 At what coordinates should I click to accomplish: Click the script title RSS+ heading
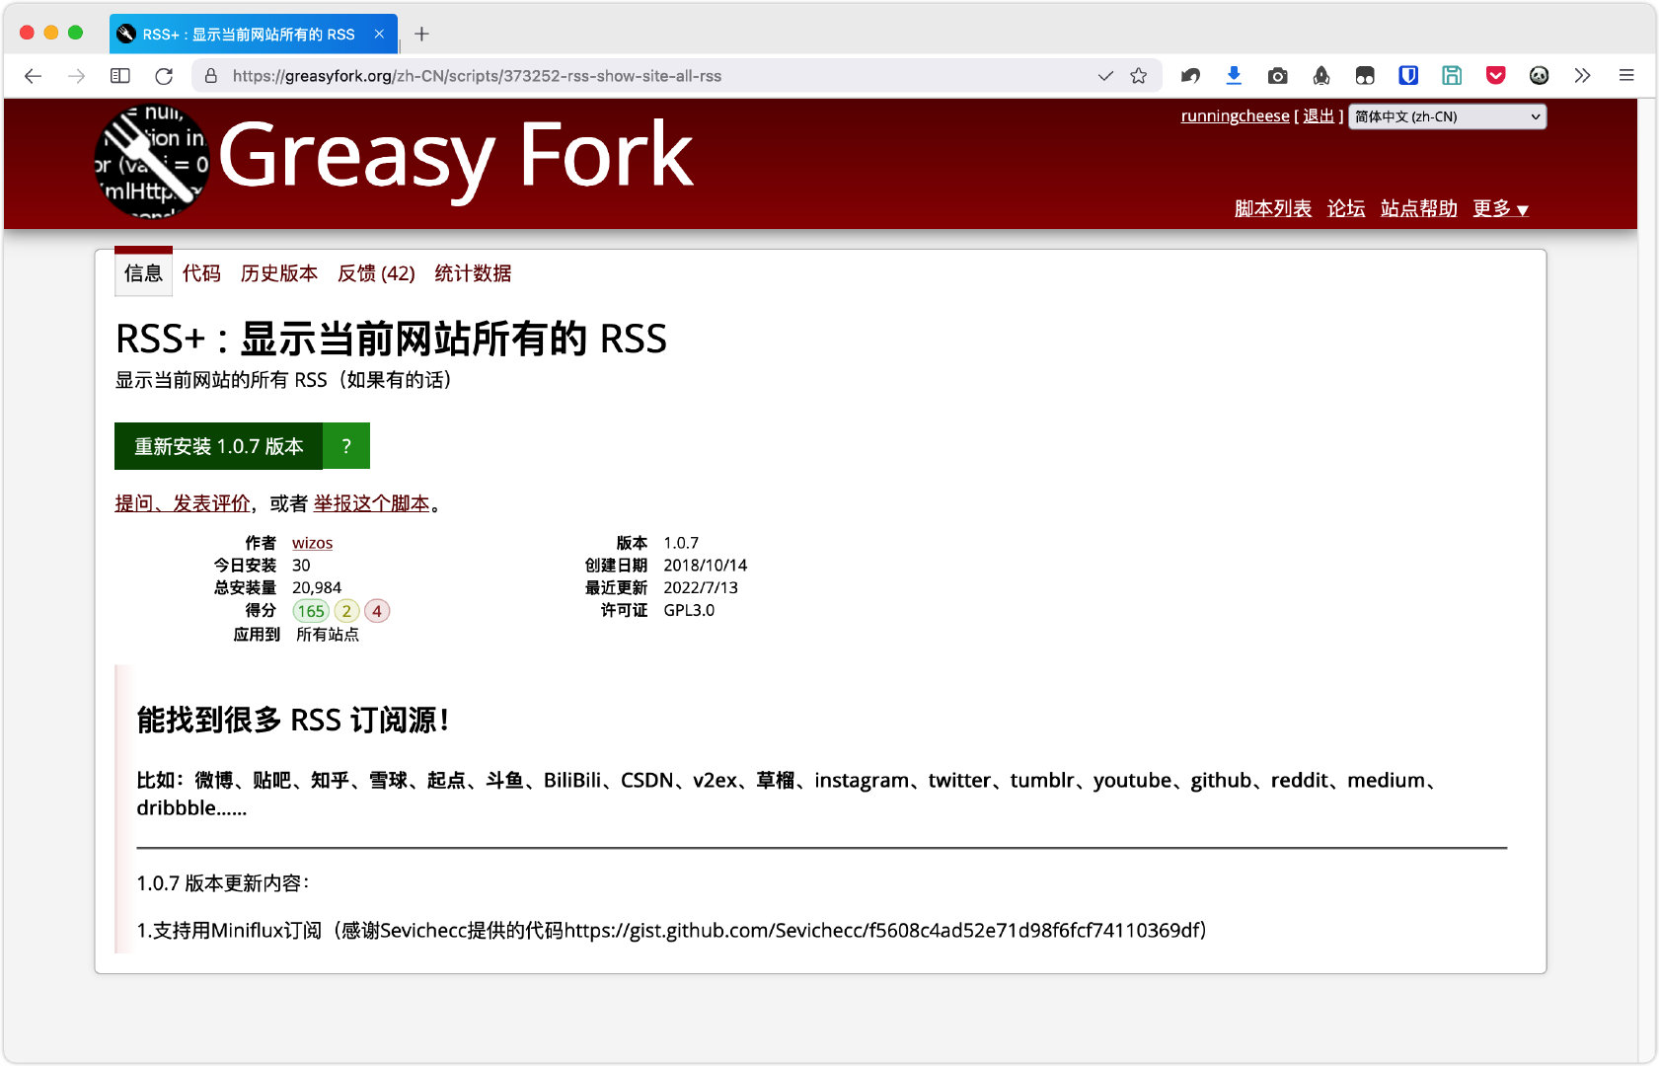(x=391, y=339)
